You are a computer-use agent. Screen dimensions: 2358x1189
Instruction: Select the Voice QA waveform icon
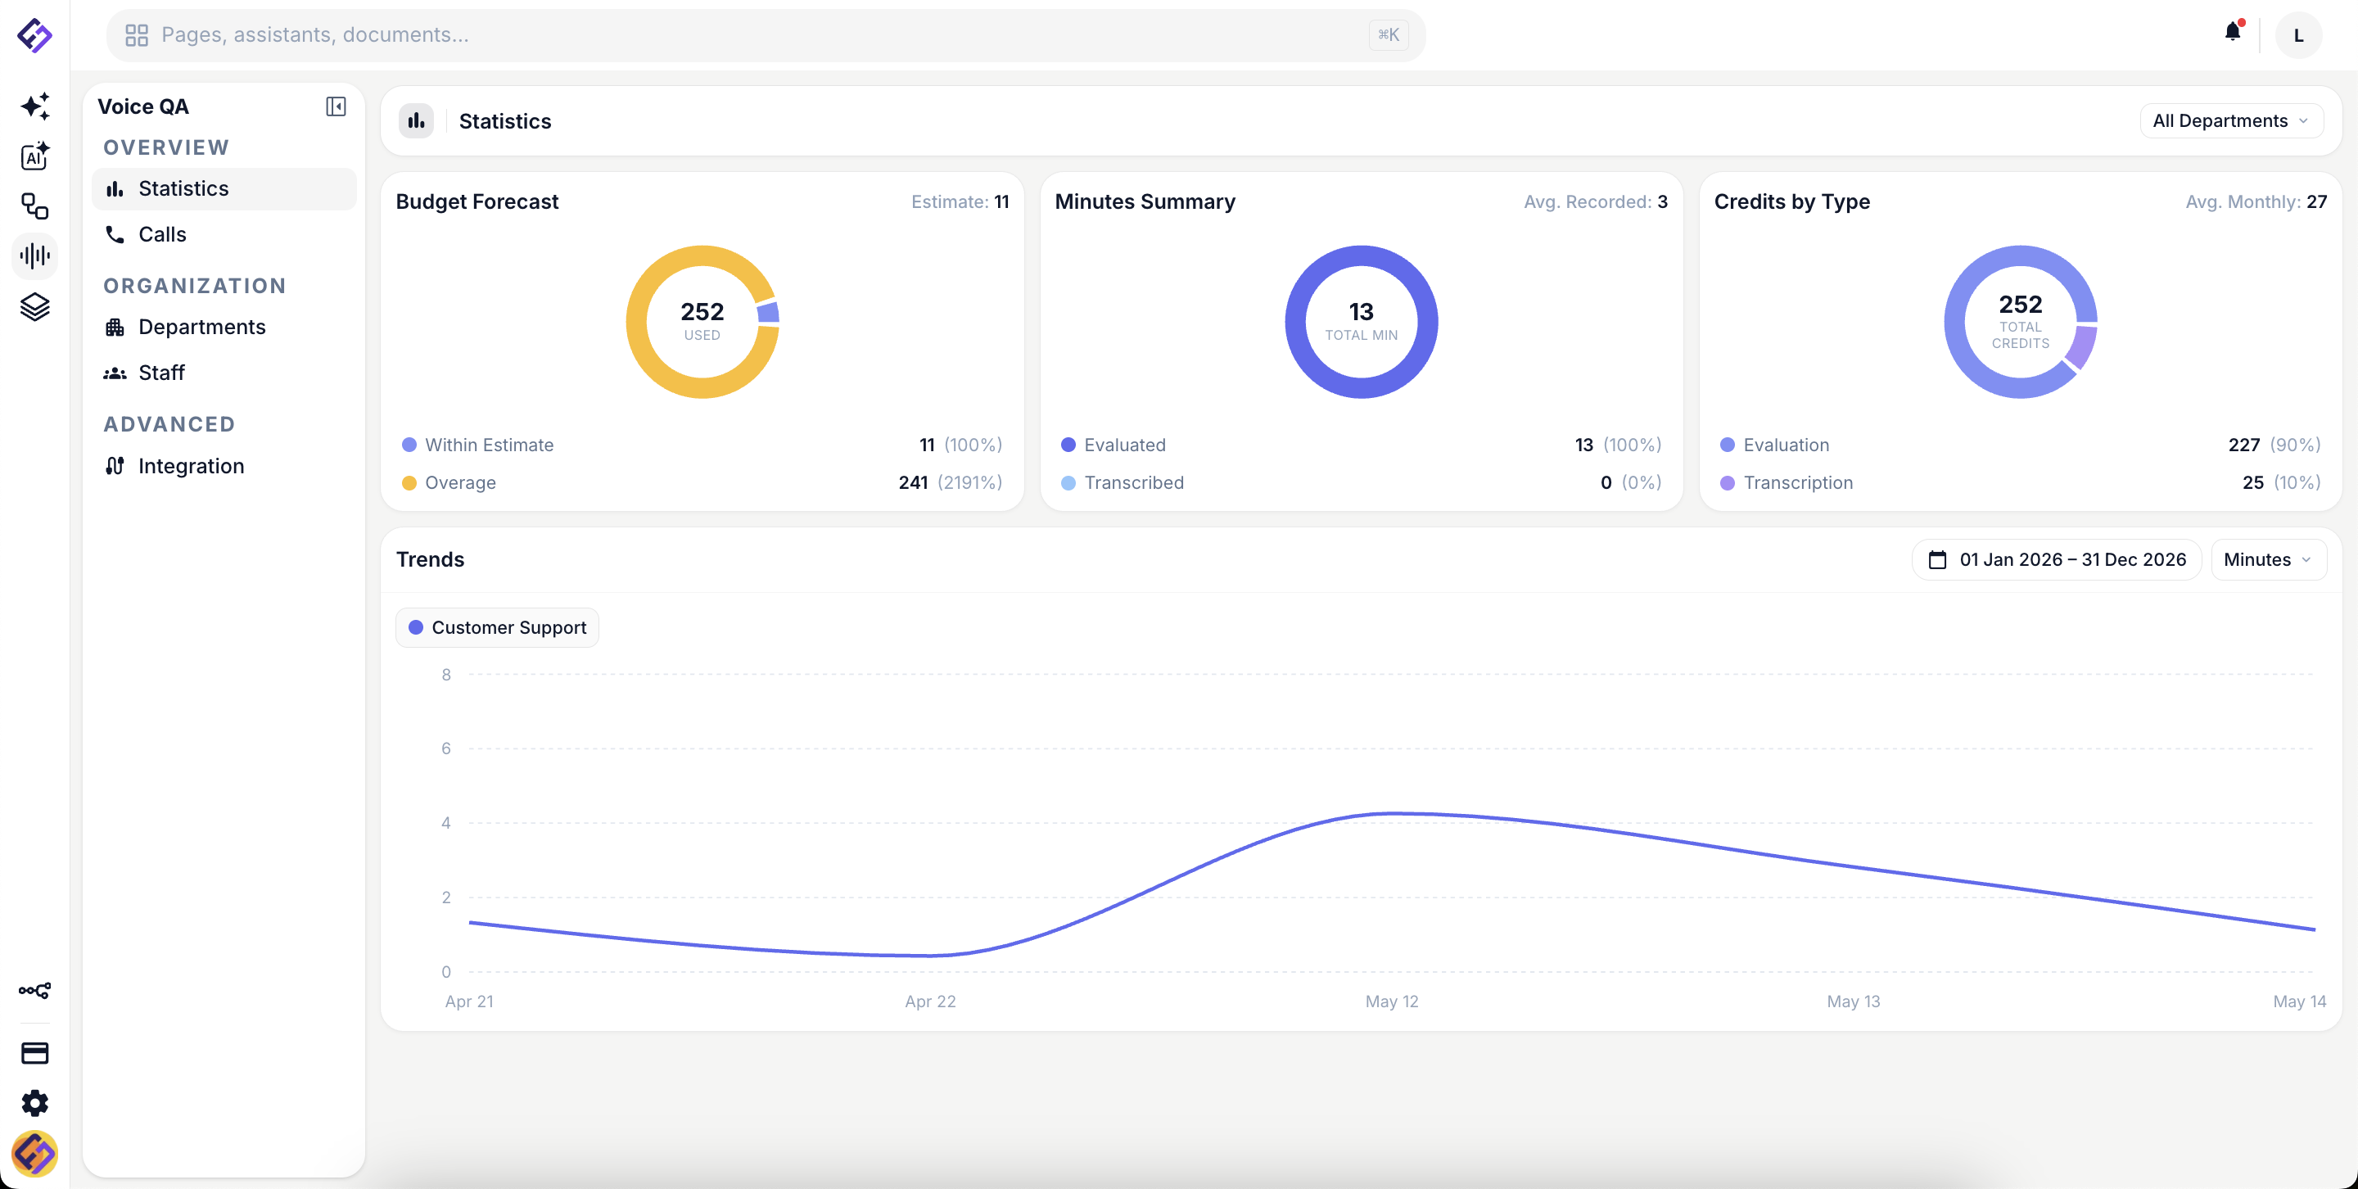point(34,255)
